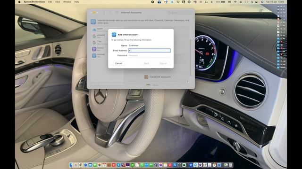The width and height of the screenshot is (302, 169).
Task: Open Notes from the Dock
Action: coord(165,165)
